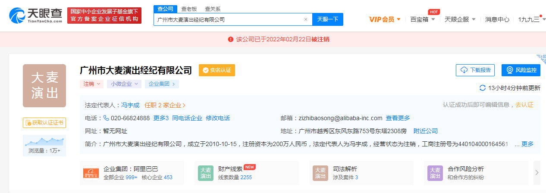Screen dimensions: 546x193
Task: Open the 企业集团 tag
Action: pyautogui.click(x=162, y=84)
